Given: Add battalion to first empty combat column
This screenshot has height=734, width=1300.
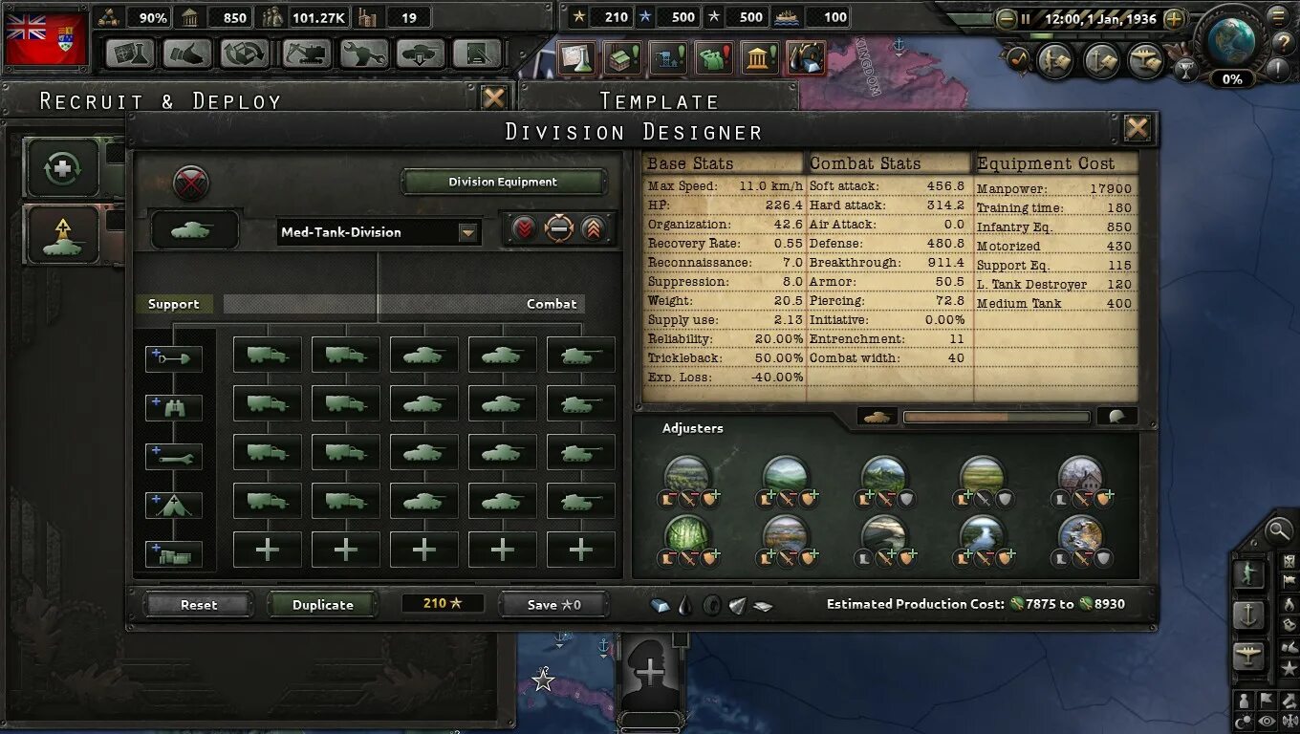Looking at the screenshot, I should pyautogui.click(x=267, y=550).
